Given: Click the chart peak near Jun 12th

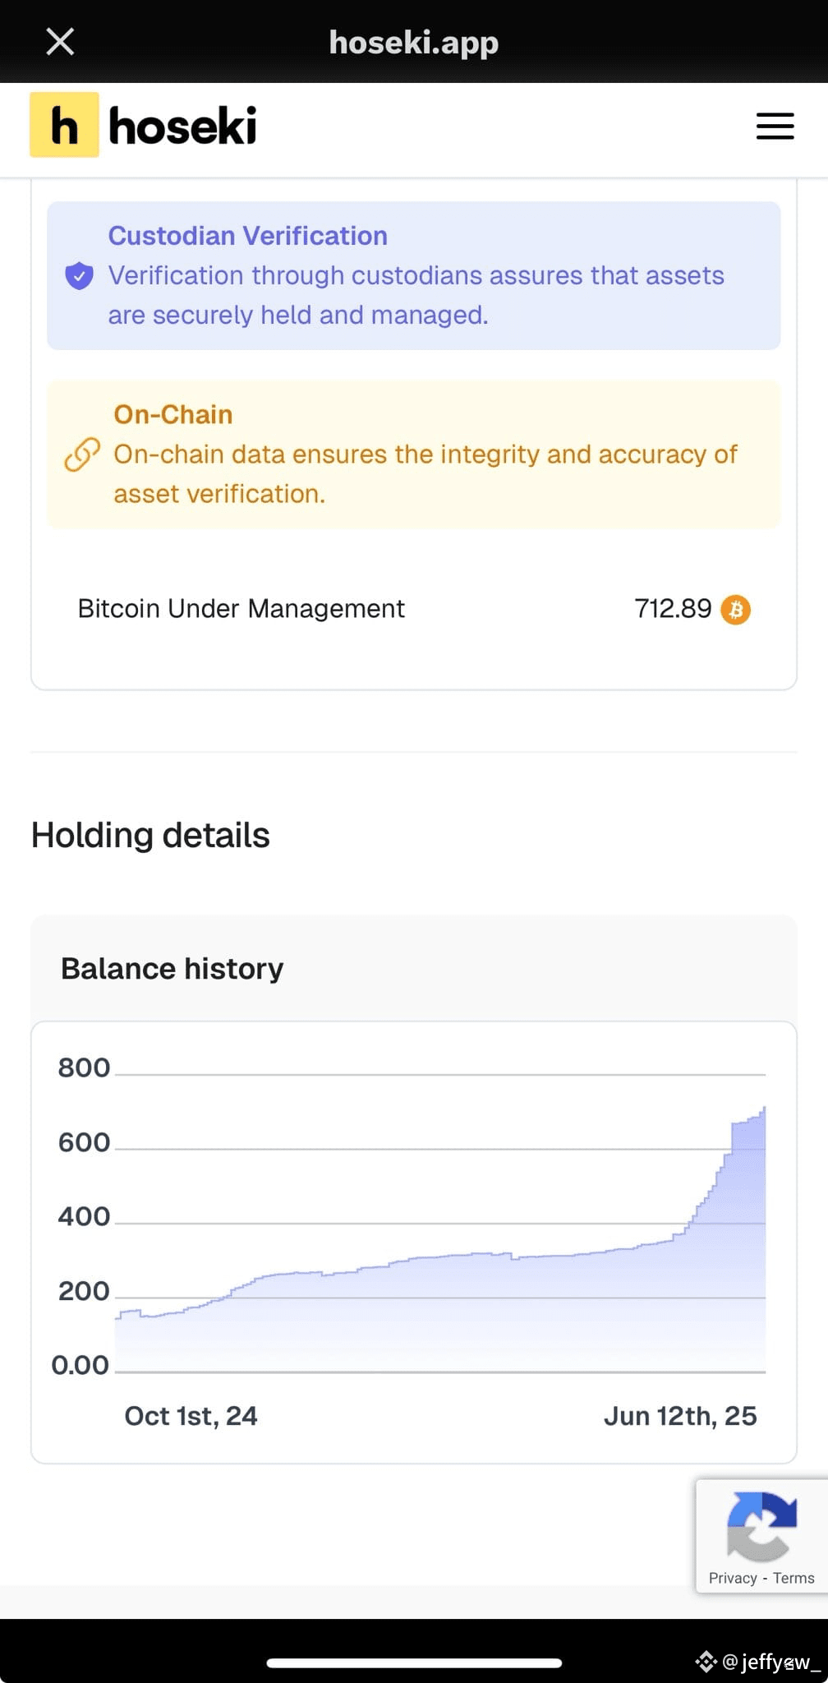Looking at the screenshot, I should point(764,1109).
